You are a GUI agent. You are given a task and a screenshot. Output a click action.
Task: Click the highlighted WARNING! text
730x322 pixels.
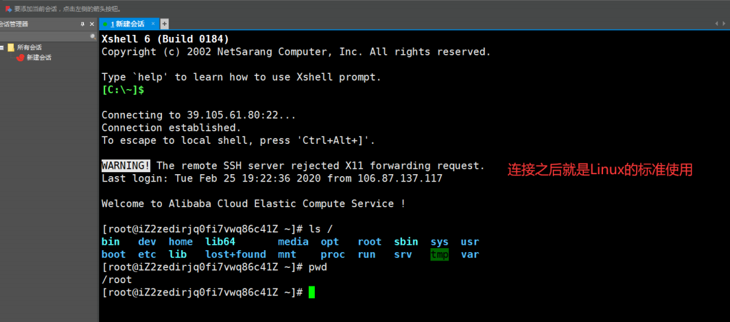(126, 166)
